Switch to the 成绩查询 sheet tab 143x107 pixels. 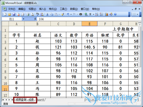coord(21,100)
